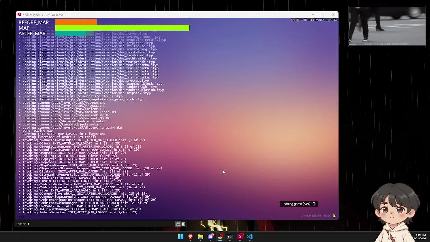This screenshot has height=242, width=430.
Task: Click the chibi character avatar widget
Action: [x=395, y=212]
